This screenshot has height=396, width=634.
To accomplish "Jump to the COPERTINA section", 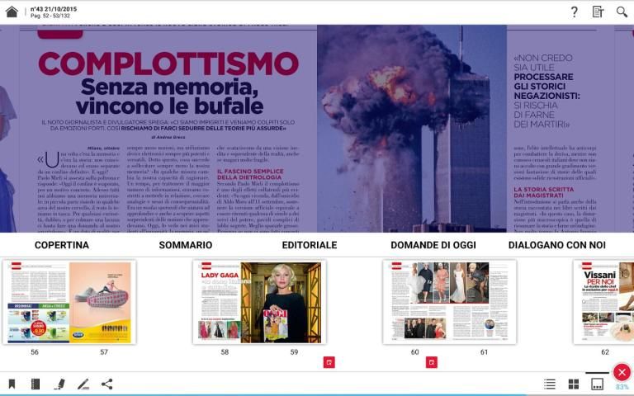I will tap(62, 245).
